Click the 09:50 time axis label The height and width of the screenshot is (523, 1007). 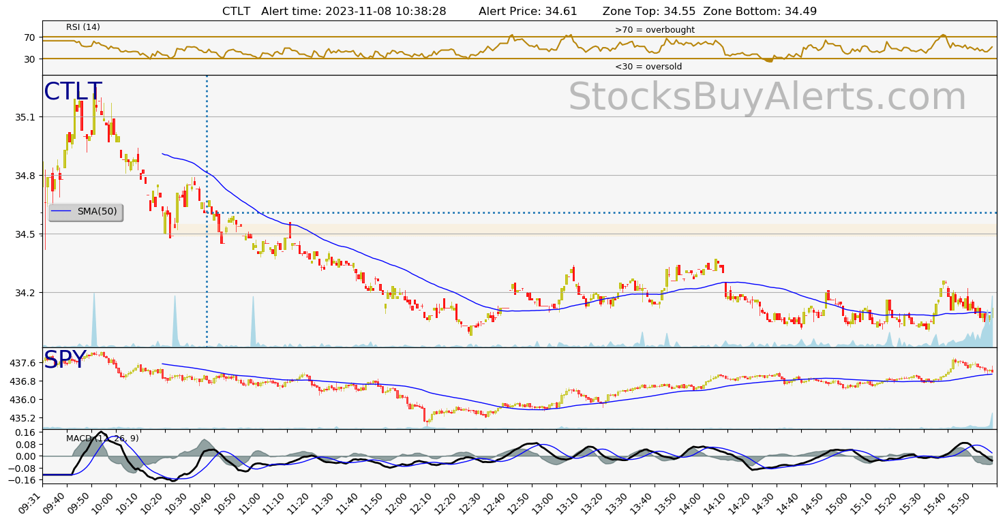coord(80,503)
